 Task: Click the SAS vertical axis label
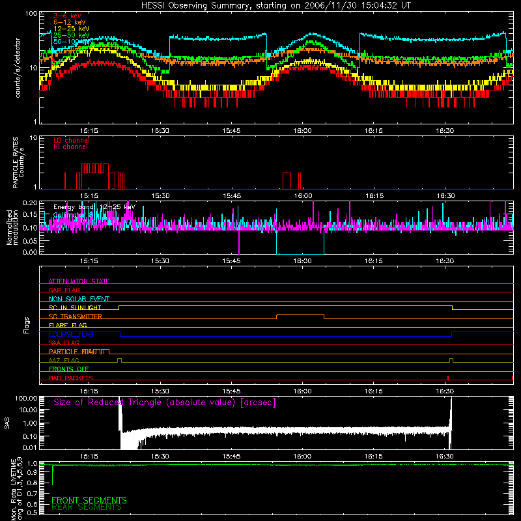point(7,423)
